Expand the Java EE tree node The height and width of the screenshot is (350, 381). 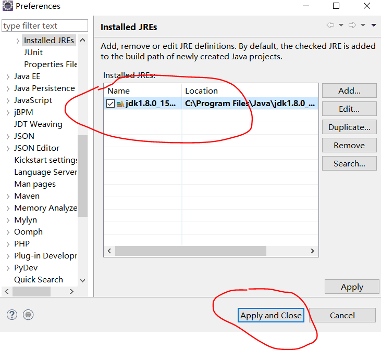pyautogui.click(x=8, y=77)
